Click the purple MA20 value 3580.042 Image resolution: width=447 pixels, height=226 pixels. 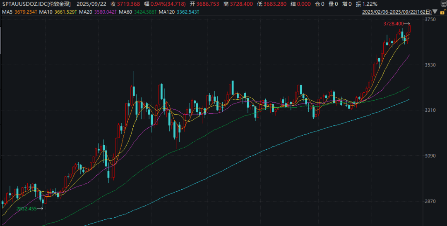[106, 12]
